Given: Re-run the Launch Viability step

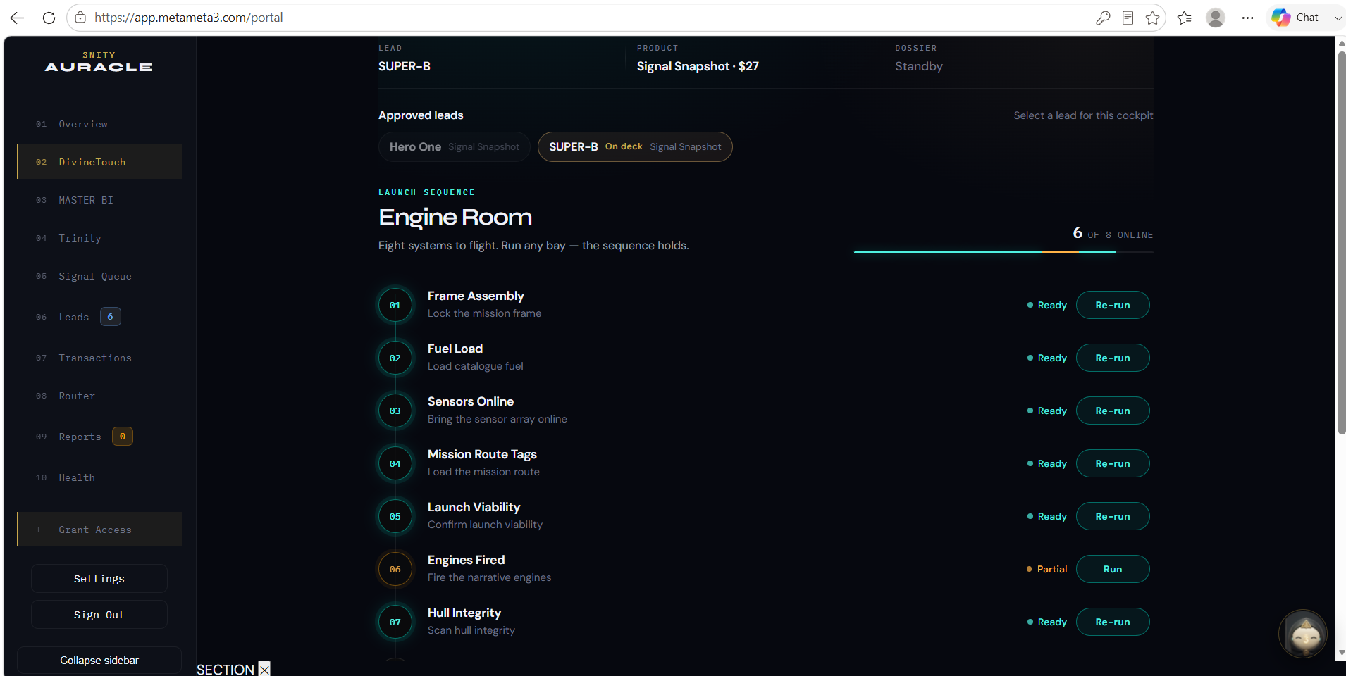Looking at the screenshot, I should 1113,516.
